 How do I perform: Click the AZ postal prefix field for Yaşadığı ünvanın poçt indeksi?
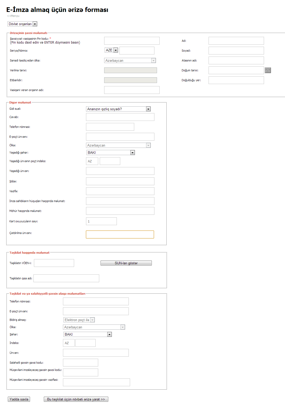pos(92,161)
